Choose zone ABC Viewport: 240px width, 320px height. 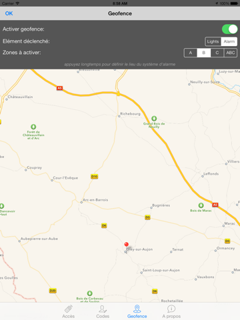(x=231, y=53)
